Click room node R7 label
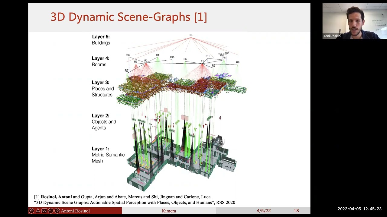The image size is (387, 217). [x=126, y=71]
